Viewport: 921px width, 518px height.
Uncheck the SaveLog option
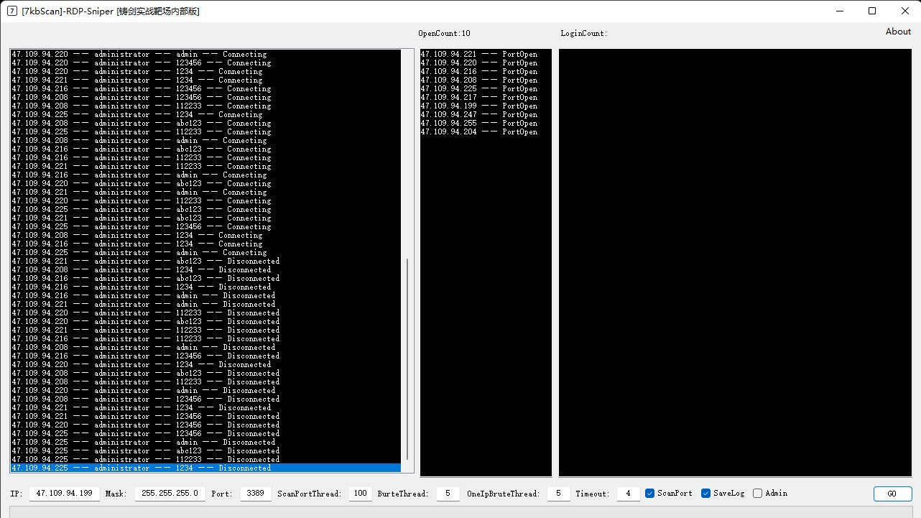click(x=705, y=494)
